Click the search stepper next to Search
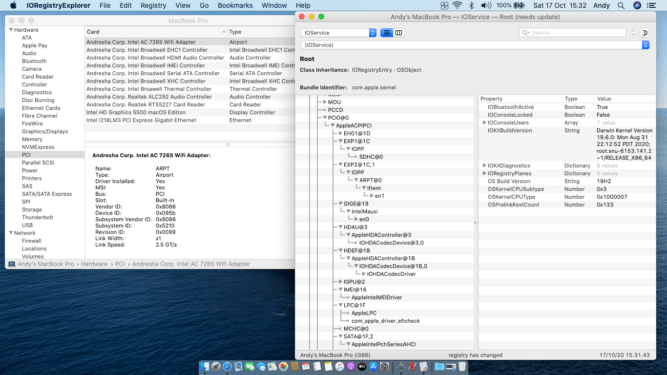Viewport: 667px width, 375px height. click(633, 33)
